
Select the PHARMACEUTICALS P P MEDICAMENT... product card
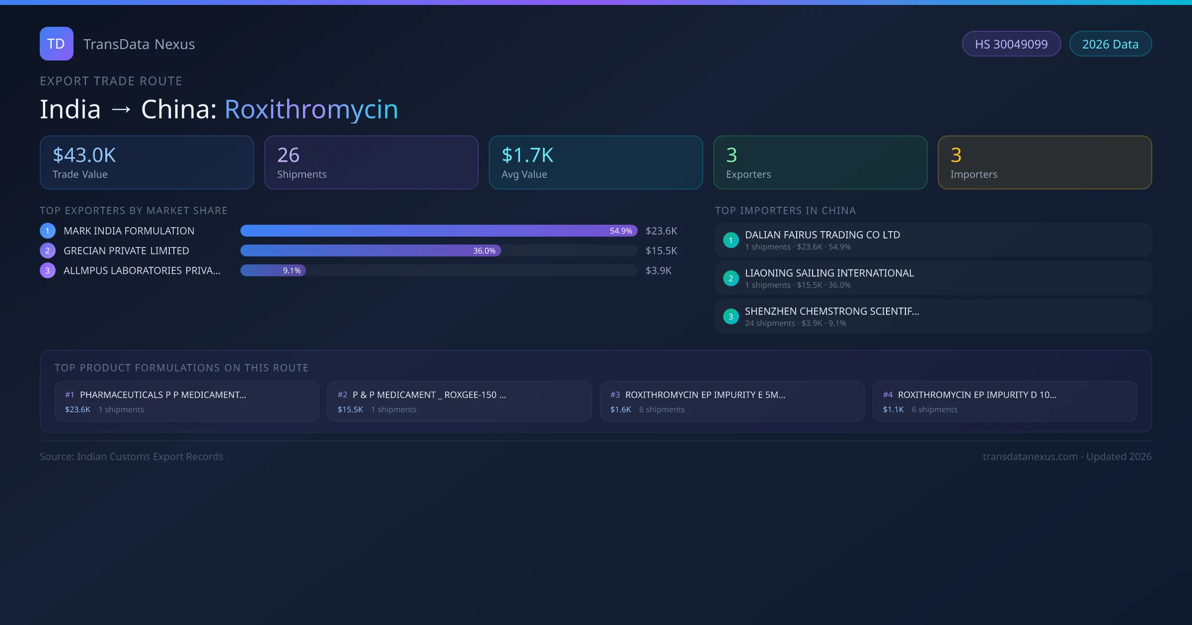tap(186, 401)
